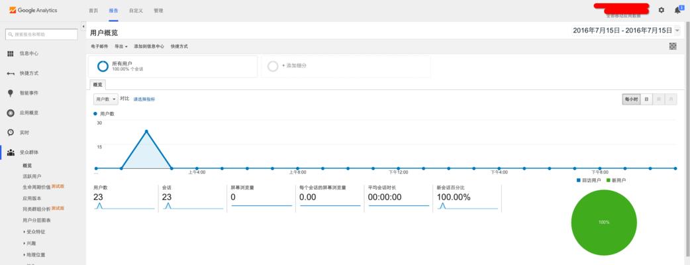
Task: Open the 导出 export dropdown
Action: [121, 46]
